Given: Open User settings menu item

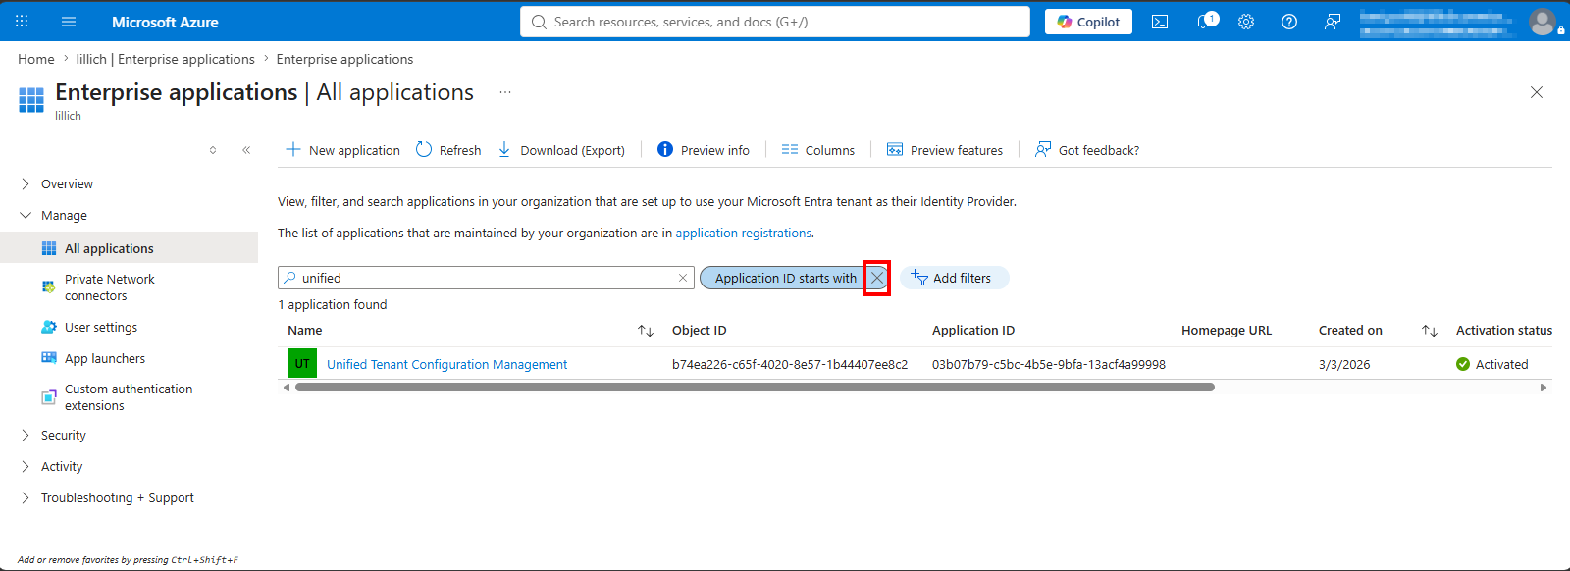Looking at the screenshot, I should pyautogui.click(x=101, y=327).
